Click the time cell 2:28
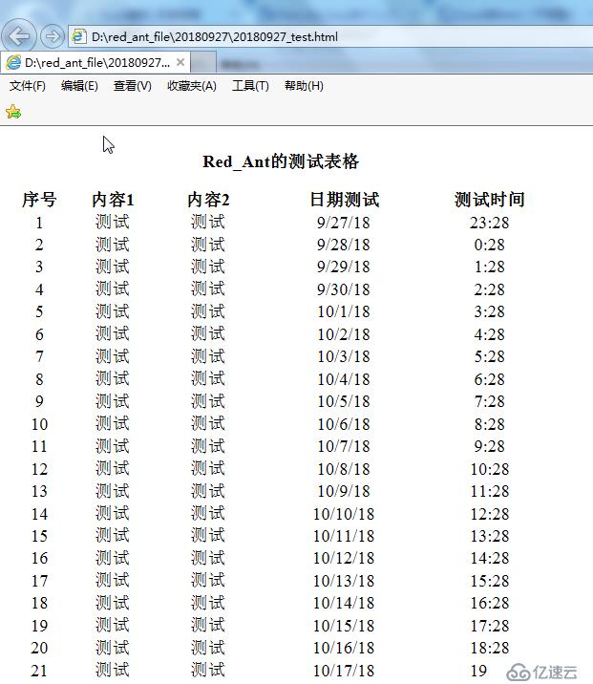593x684 pixels. point(489,289)
